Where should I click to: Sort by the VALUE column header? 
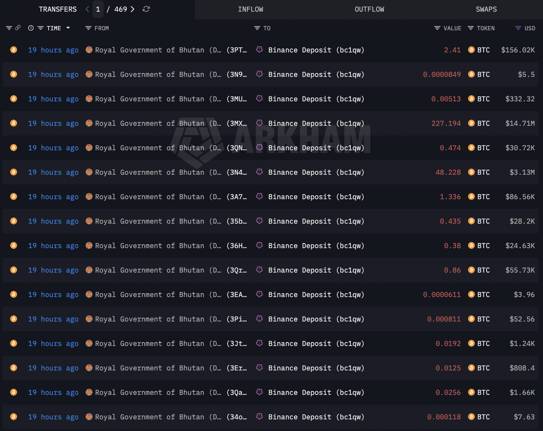pyautogui.click(x=452, y=28)
